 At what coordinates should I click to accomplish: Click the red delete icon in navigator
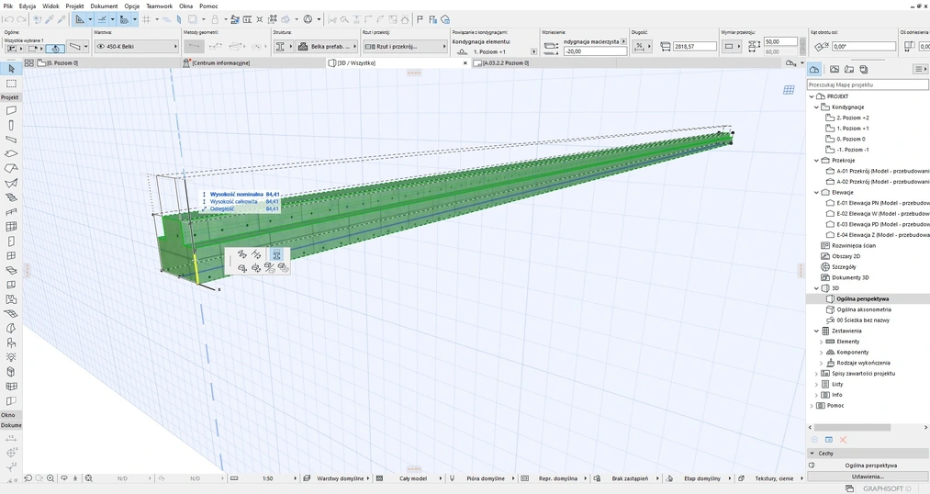843,440
